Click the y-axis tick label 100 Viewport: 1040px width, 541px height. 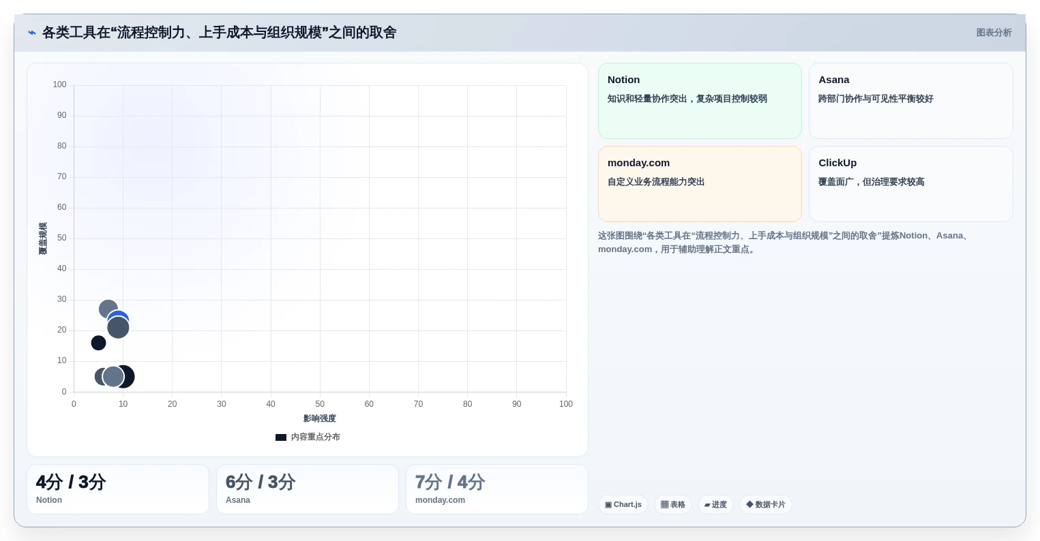coord(60,84)
